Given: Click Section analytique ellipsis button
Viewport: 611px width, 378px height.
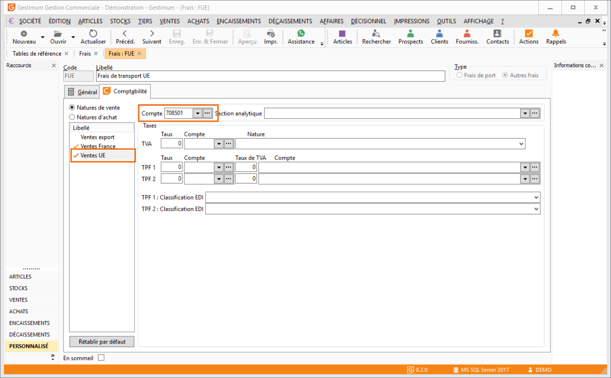Looking at the screenshot, I should coord(535,114).
